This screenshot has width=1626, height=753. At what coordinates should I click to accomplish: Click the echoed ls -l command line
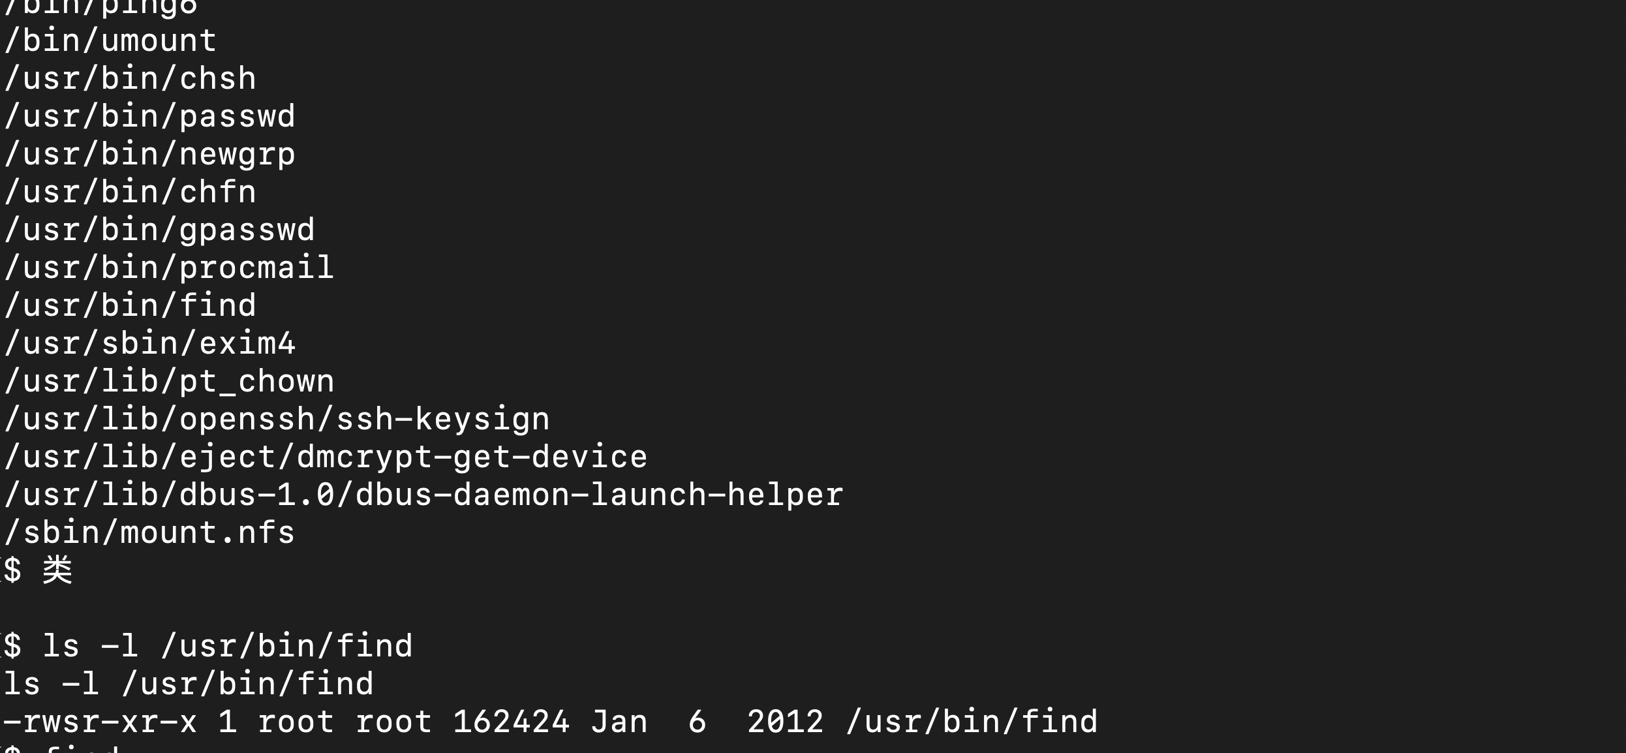click(189, 684)
